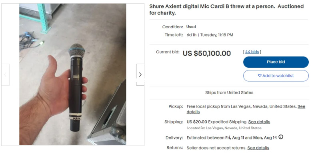The height and width of the screenshot is (155, 320).
Task: View See details for expedited shipping
Action: pos(259,122)
